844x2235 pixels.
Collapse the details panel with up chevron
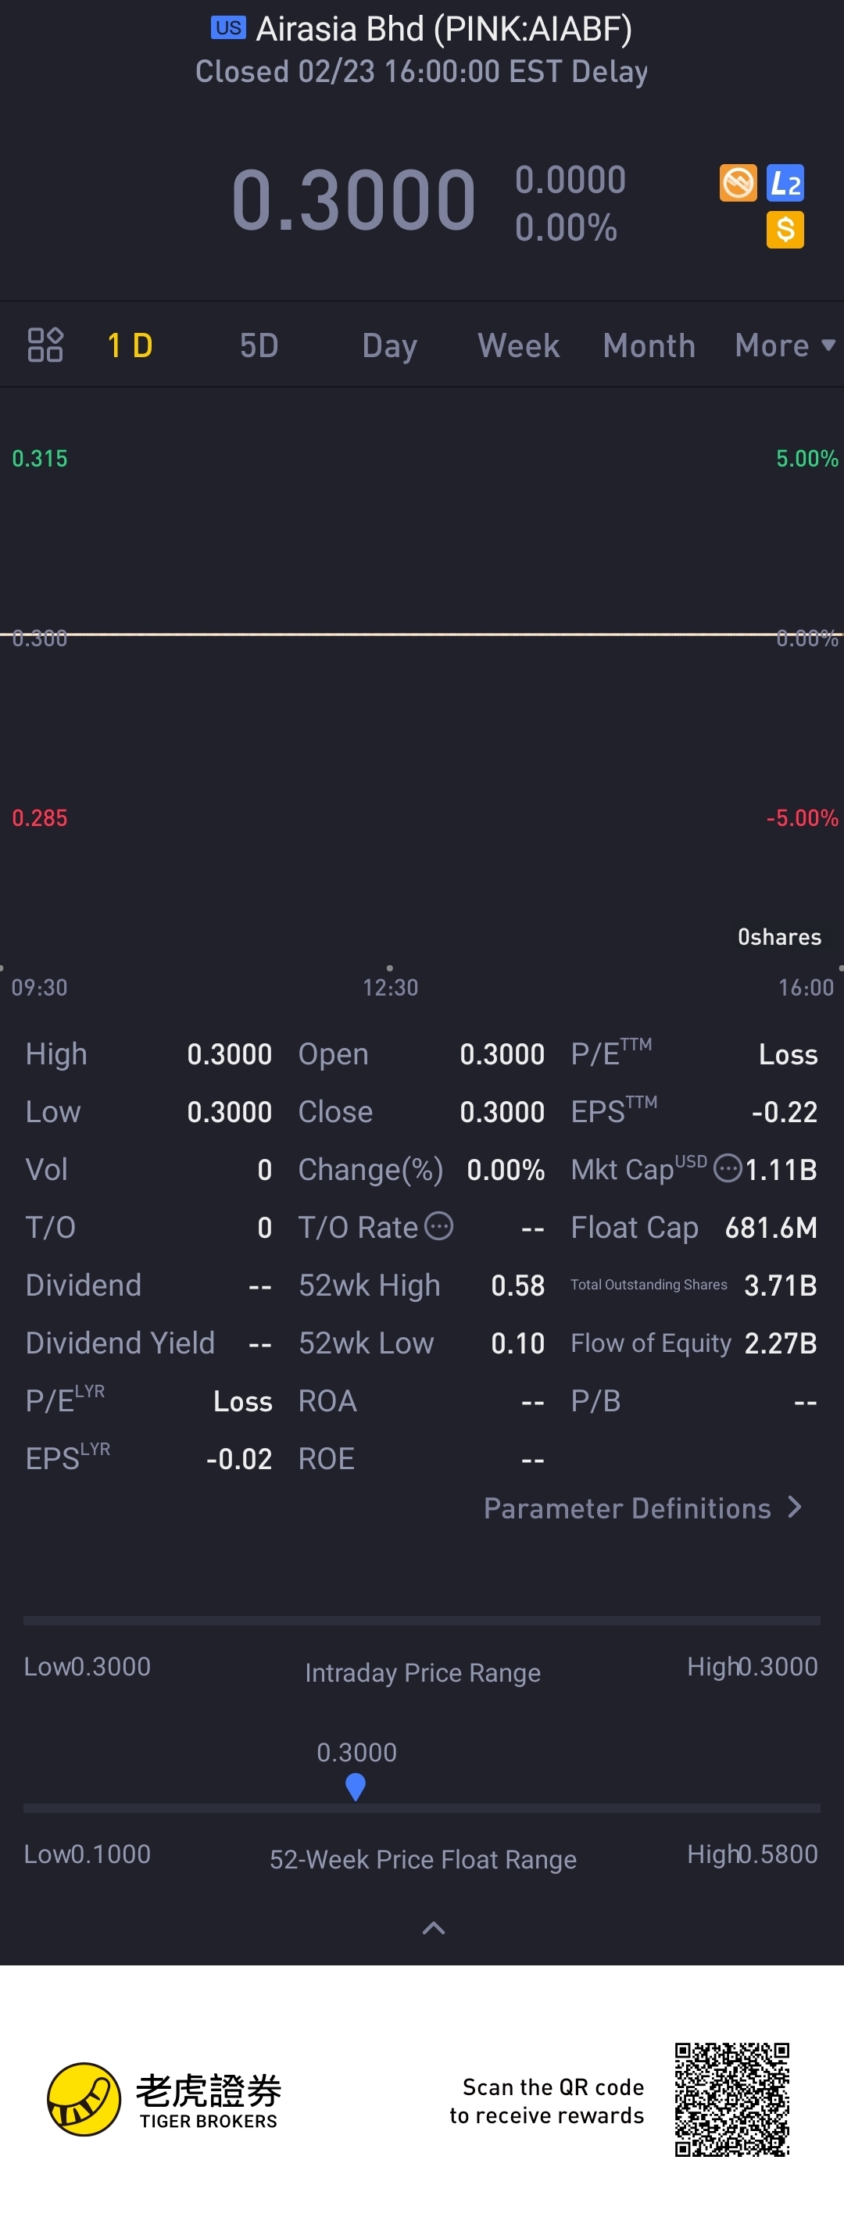(433, 1928)
